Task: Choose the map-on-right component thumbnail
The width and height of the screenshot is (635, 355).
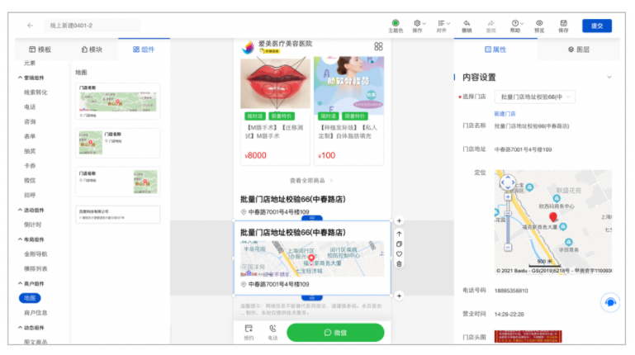Action: point(118,182)
